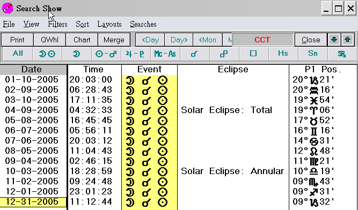Image resolution: width=358 pixels, height=210 pixels.
Task: Show Mc-As angle events filter
Action: (165, 54)
